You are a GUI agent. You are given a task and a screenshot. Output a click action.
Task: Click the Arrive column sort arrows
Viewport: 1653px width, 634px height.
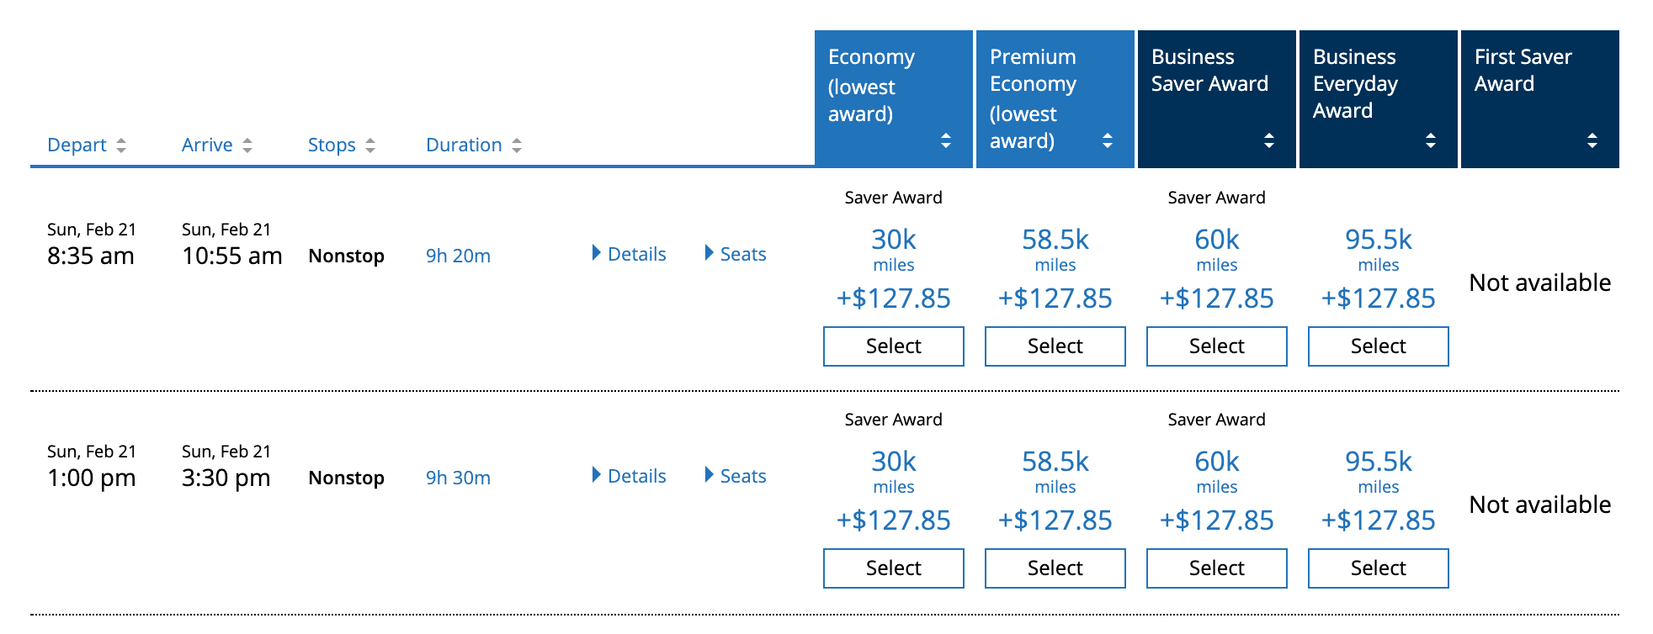(x=247, y=145)
